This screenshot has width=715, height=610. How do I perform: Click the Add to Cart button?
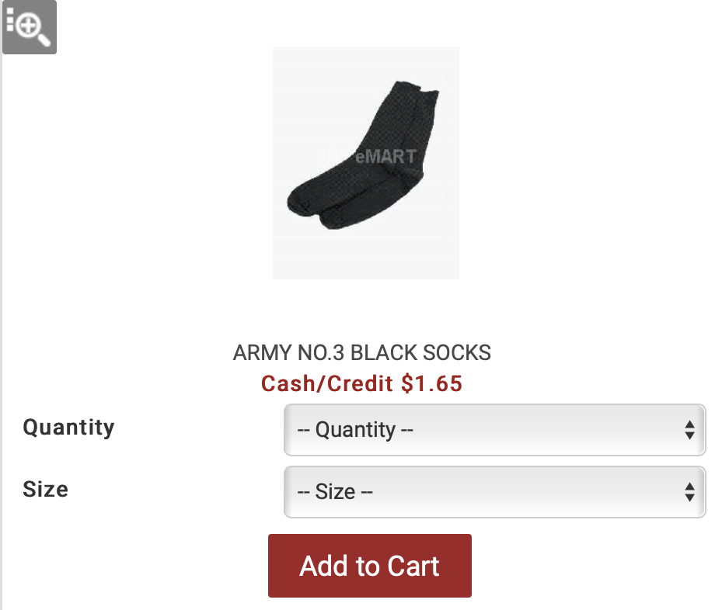click(370, 566)
